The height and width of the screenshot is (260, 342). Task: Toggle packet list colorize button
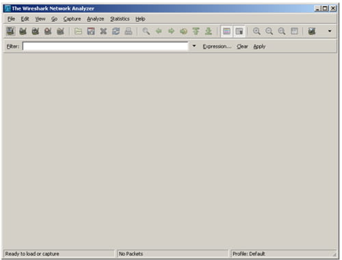pos(226,31)
